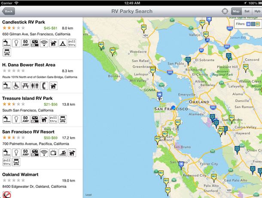This screenshot has height=198, width=262.
Task: Tap Candlestick RV Park dump station icon
Action: pos(35,43)
